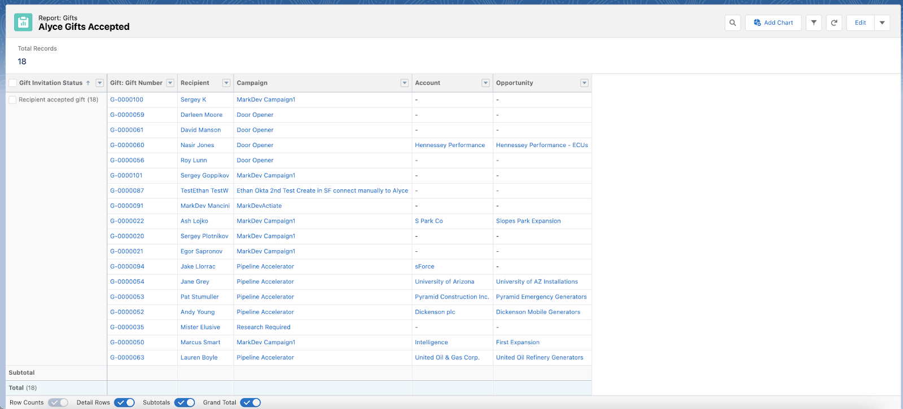Click the filter funnel icon
This screenshot has width=903, height=409.
(x=814, y=23)
